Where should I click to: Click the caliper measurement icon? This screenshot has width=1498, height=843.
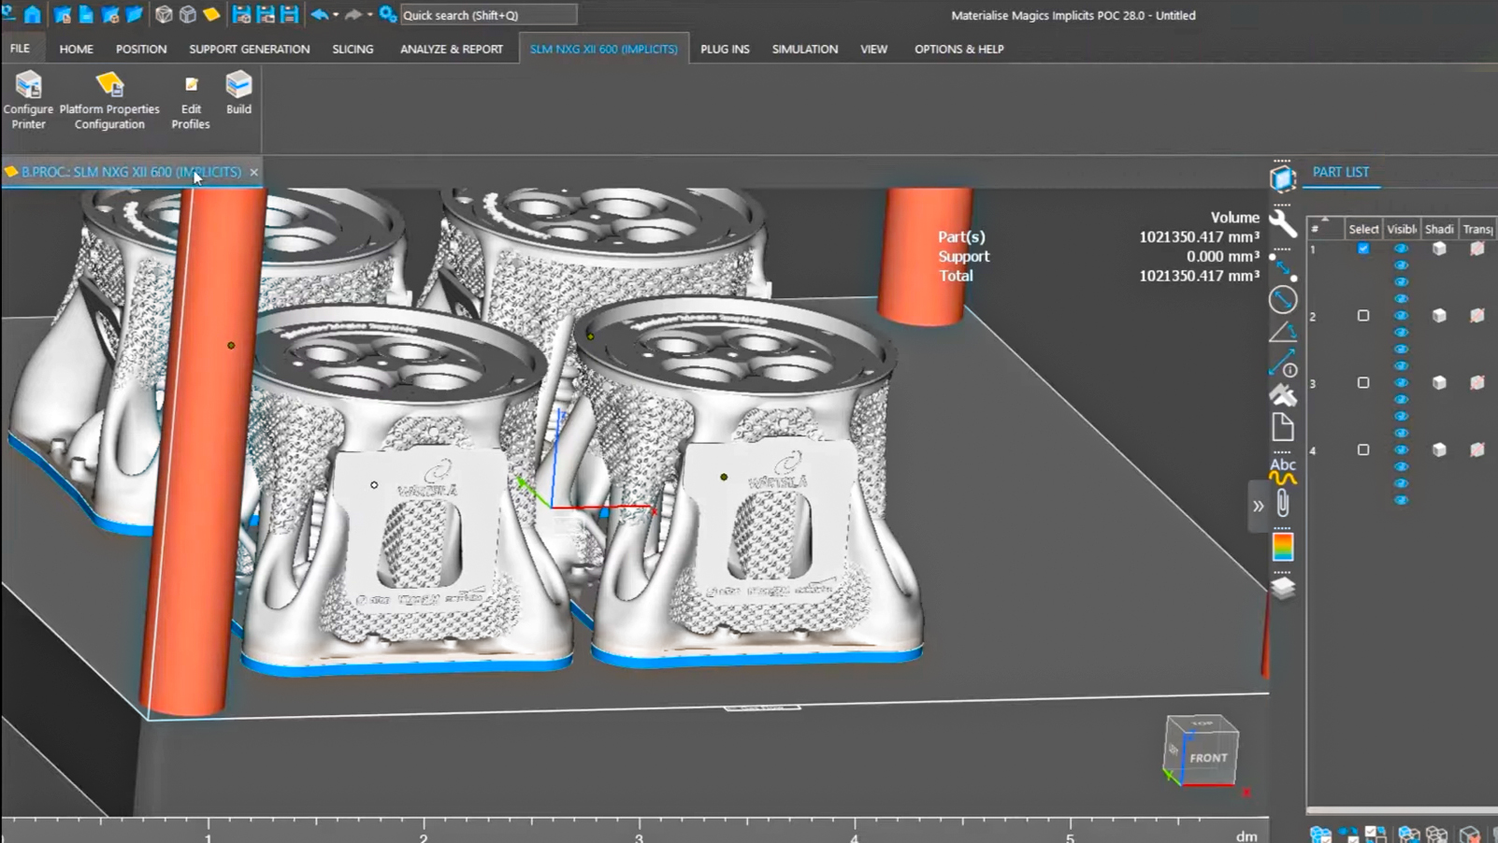click(x=1283, y=395)
